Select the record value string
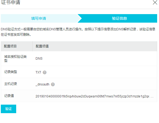159x123 pixels. [x=92, y=96]
